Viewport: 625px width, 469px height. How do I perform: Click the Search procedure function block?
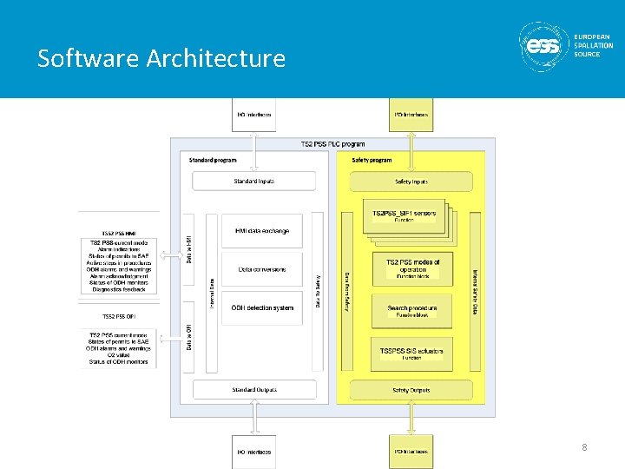(411, 312)
